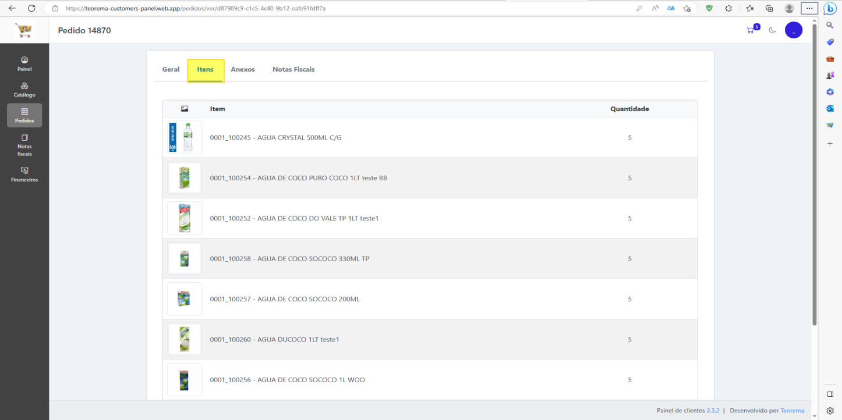Image resolution: width=842 pixels, height=420 pixels.
Task: Toggle the sidebar hide icon near bottom
Action: click(830, 394)
